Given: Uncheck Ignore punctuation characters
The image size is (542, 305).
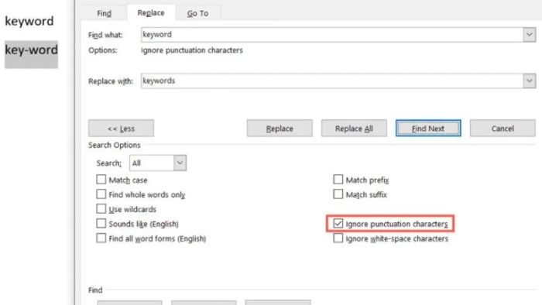Looking at the screenshot, I should pos(338,224).
